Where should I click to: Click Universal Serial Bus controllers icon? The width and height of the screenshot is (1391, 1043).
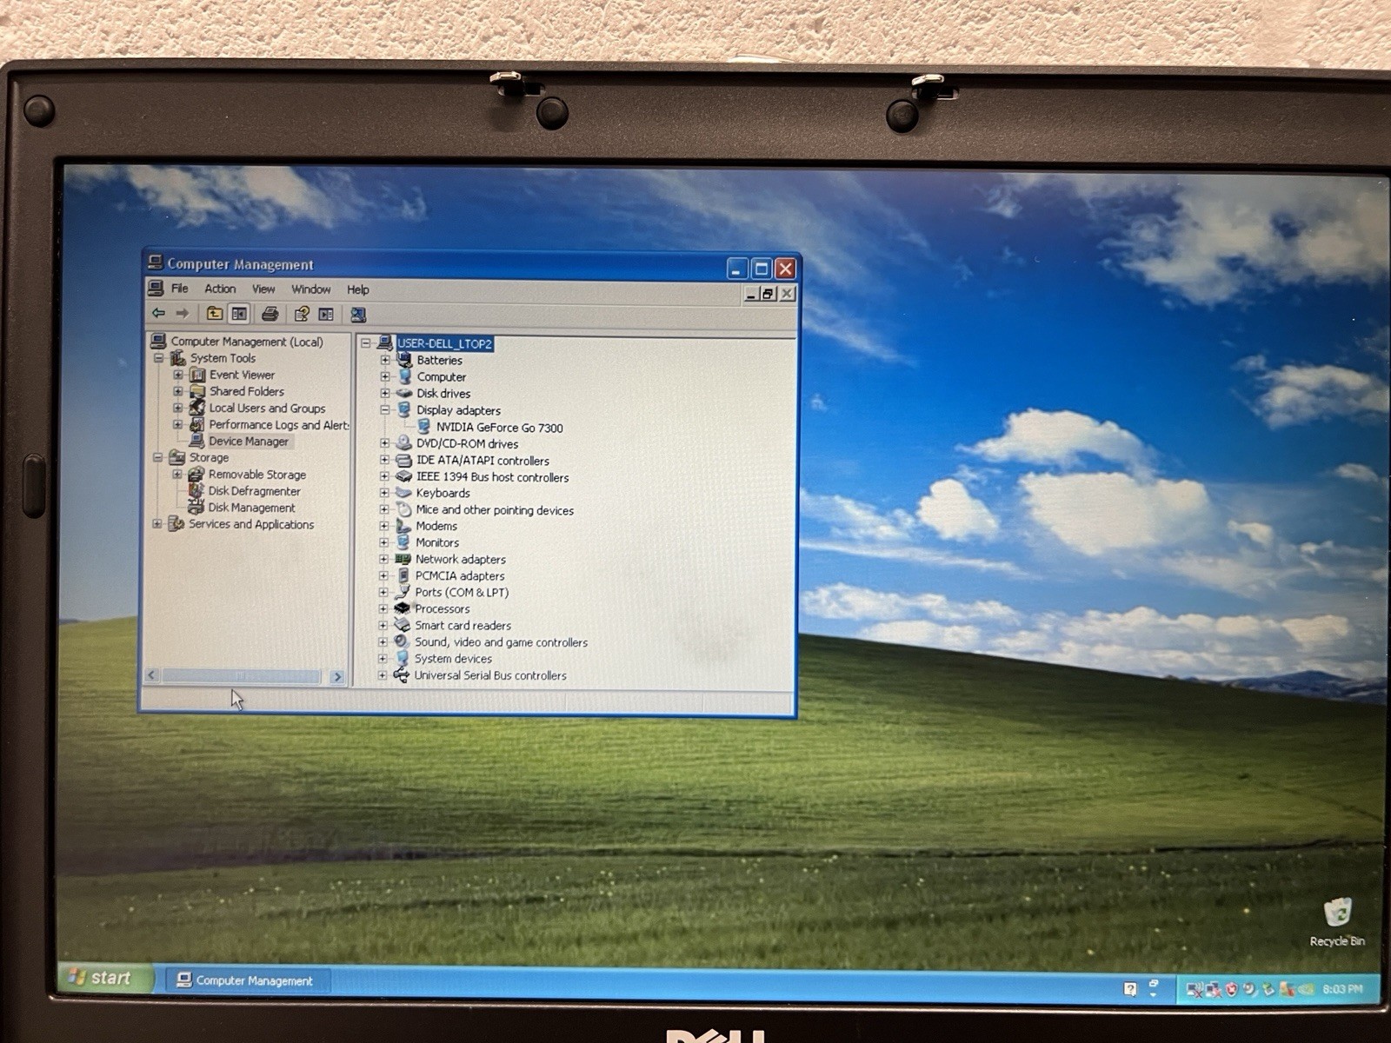click(x=401, y=675)
